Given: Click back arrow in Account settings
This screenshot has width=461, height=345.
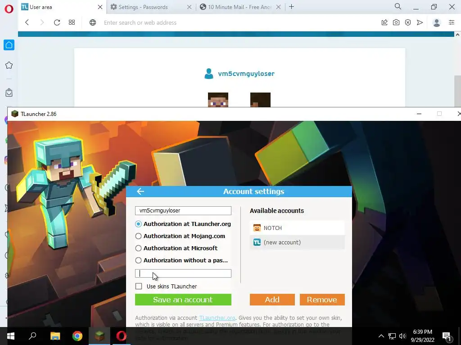Looking at the screenshot, I should (x=140, y=191).
